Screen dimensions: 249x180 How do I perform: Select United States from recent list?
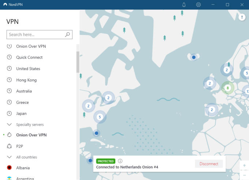click(28, 69)
